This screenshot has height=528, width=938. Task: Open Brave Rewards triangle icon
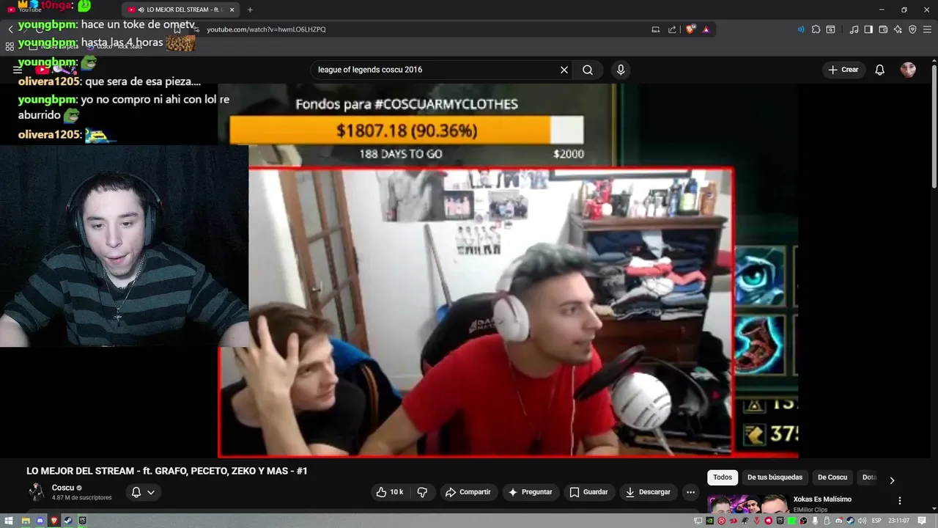[706, 29]
